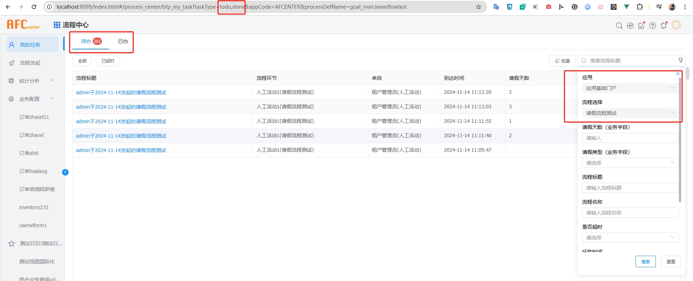Click the 重置 reset button
The height and width of the screenshot is (281, 693).
(671, 261)
